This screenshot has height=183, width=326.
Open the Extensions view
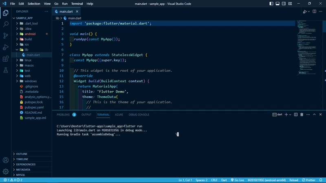tap(6, 59)
